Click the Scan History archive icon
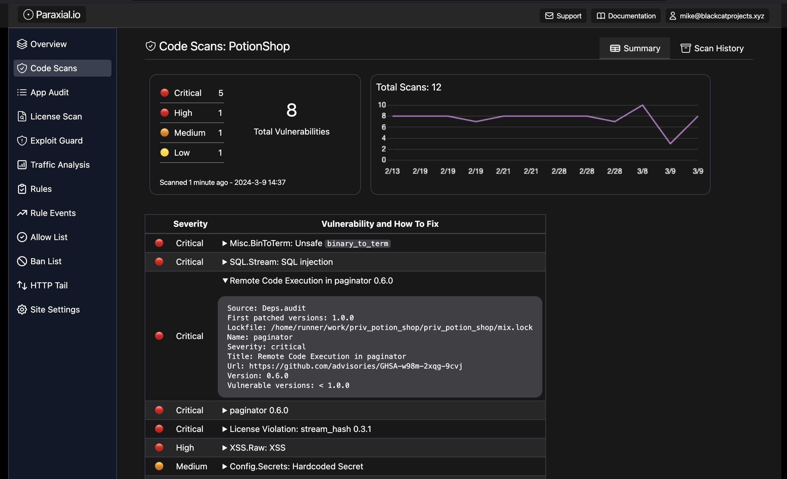Viewport: 787px width, 479px height. (686, 48)
